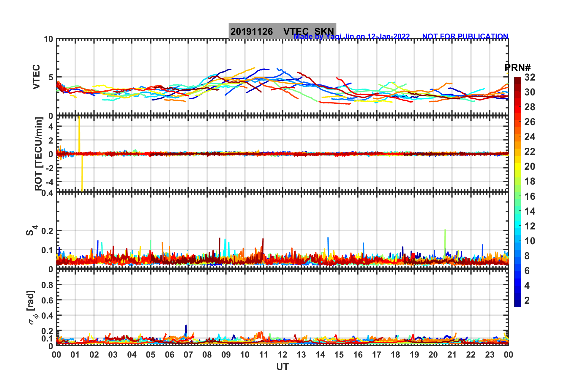Click x-axis tick label 21
Screen dimensions: 565x384
452,355
